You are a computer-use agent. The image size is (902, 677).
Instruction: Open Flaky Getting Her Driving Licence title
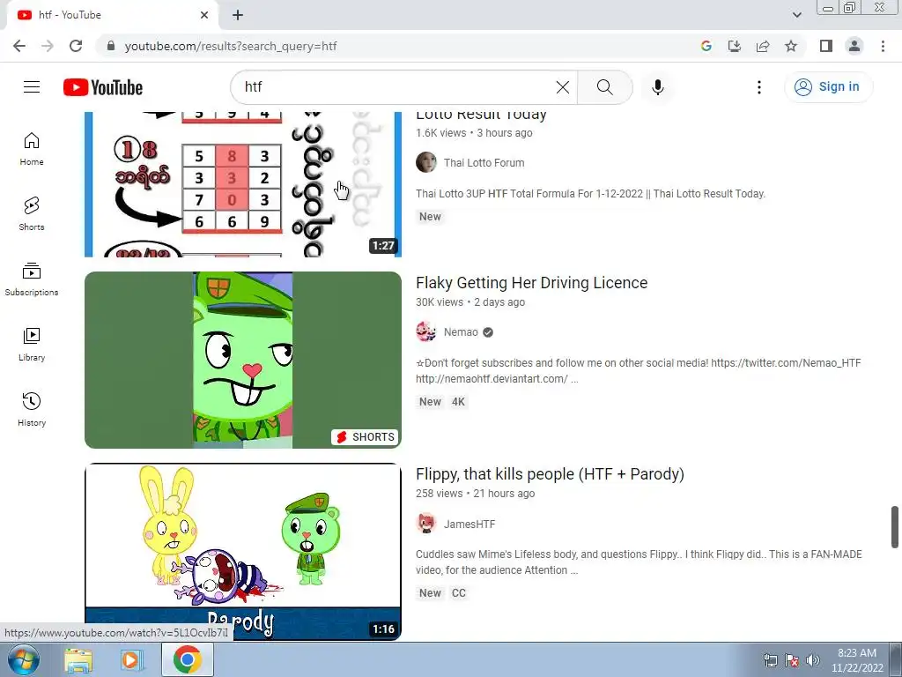[531, 283]
